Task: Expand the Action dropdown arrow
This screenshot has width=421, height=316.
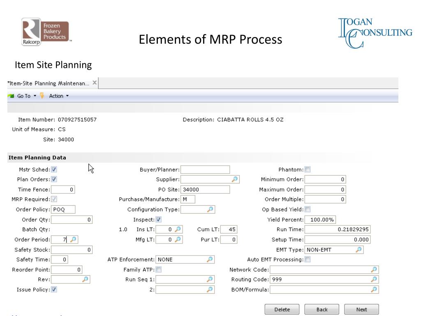Action: point(67,96)
